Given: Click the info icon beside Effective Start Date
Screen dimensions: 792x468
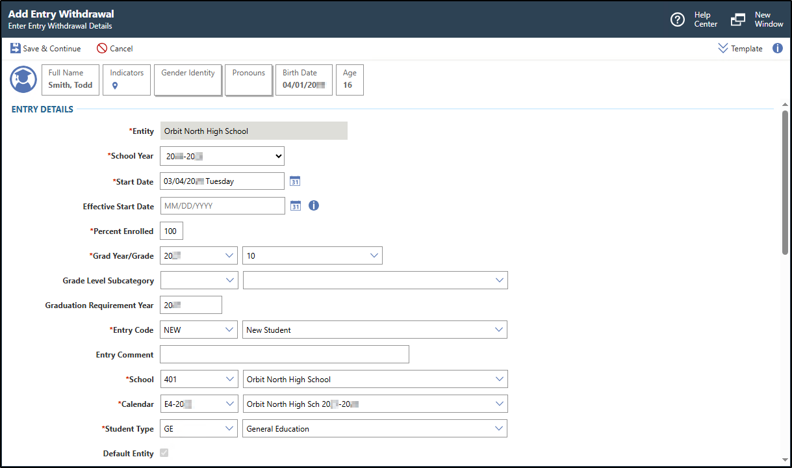Looking at the screenshot, I should [314, 205].
